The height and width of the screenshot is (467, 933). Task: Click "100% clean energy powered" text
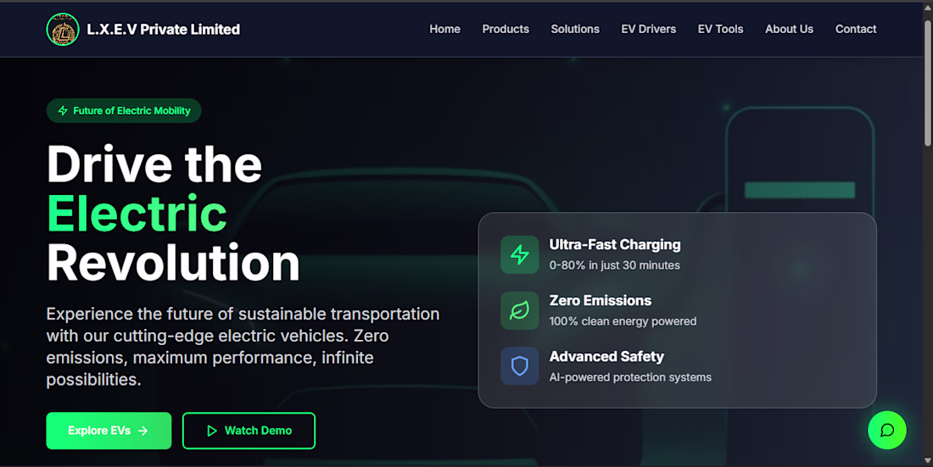(x=623, y=321)
